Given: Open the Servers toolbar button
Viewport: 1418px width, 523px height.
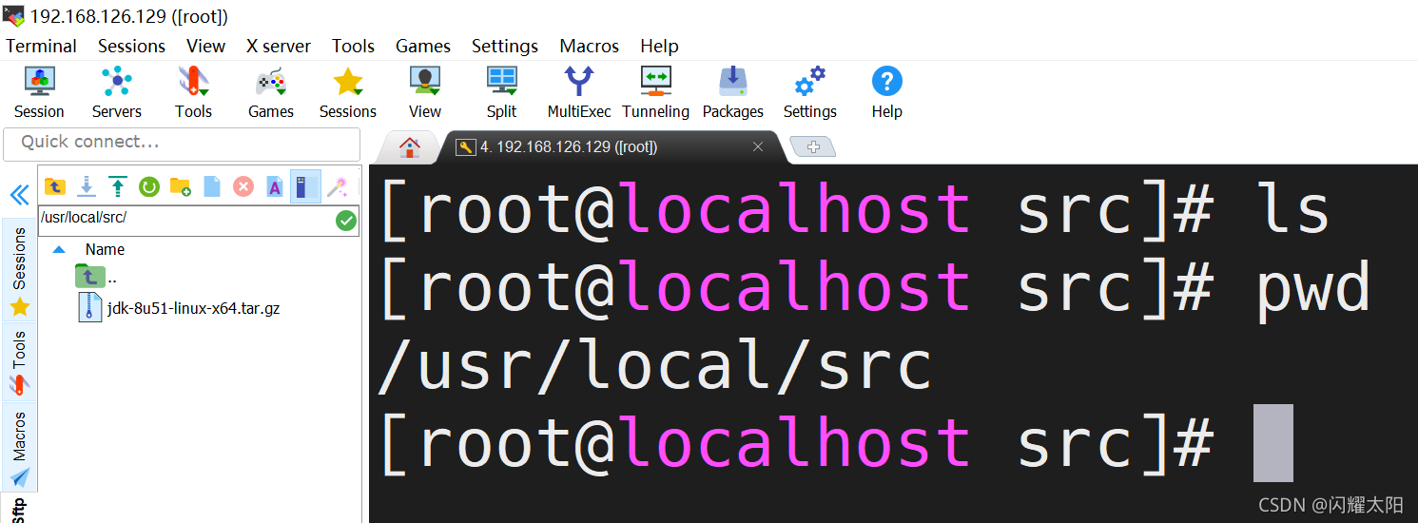Looking at the screenshot, I should tap(117, 93).
